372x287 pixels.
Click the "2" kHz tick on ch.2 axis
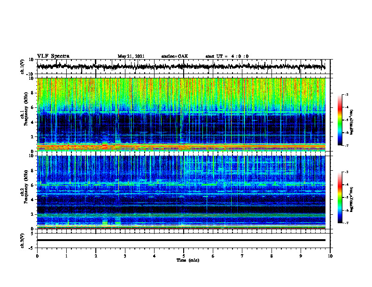[x=33, y=214]
